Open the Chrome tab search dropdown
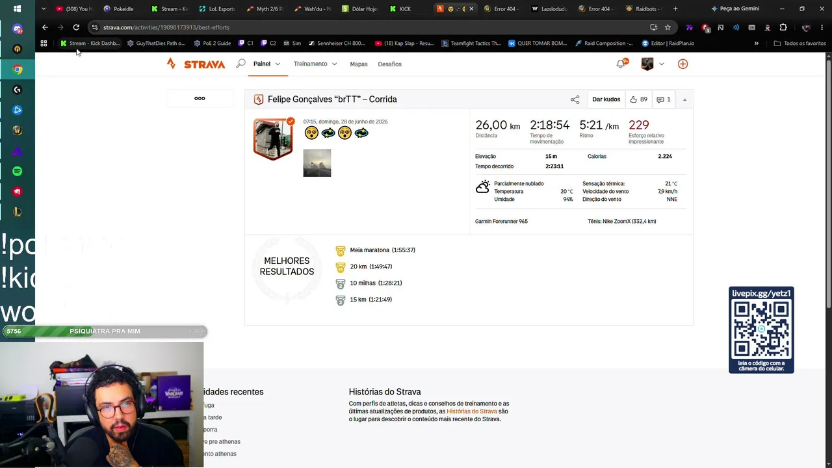 [x=44, y=9]
